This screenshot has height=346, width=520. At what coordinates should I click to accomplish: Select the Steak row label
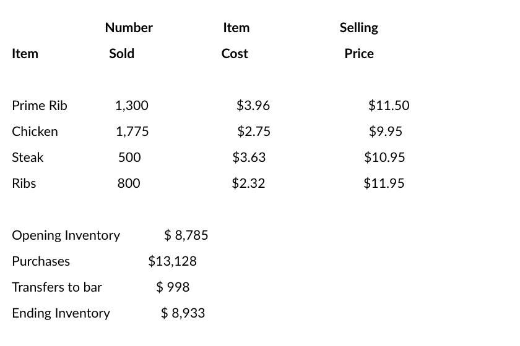(28, 158)
